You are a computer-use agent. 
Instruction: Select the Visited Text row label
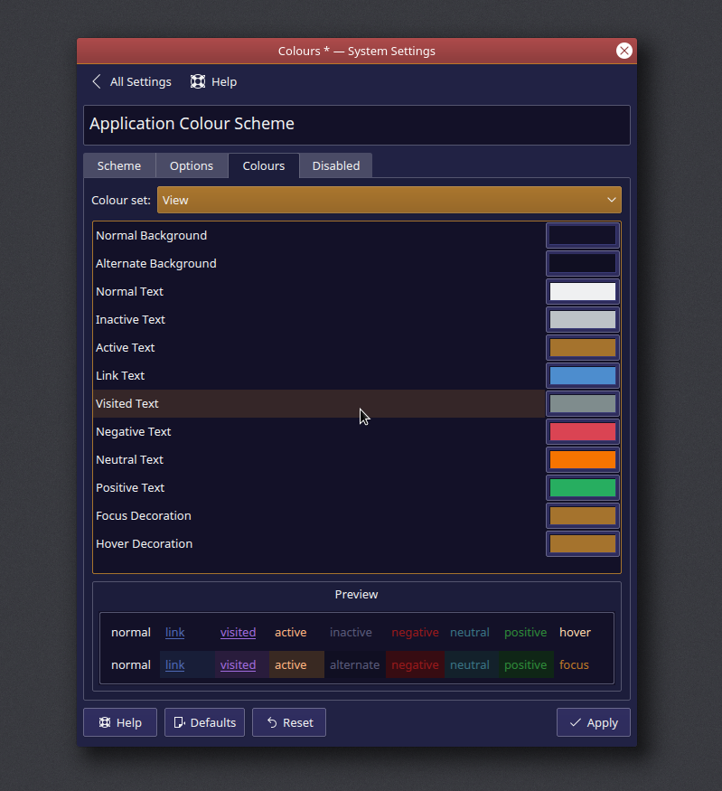coord(127,403)
